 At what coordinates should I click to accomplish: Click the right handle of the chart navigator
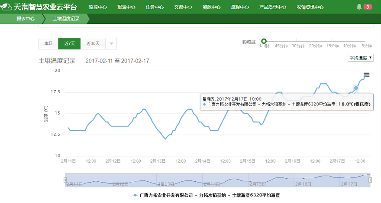click(371, 180)
